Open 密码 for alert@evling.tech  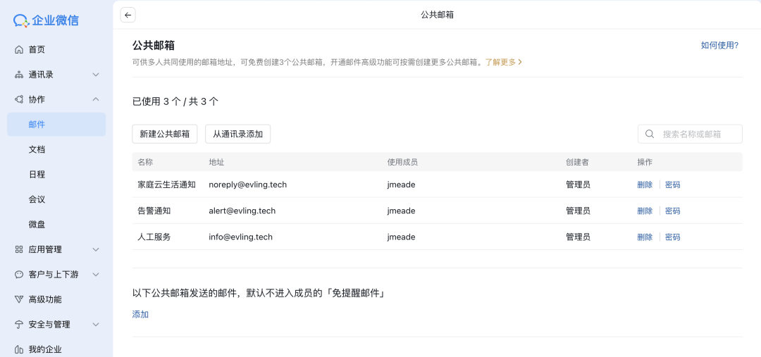tap(673, 211)
